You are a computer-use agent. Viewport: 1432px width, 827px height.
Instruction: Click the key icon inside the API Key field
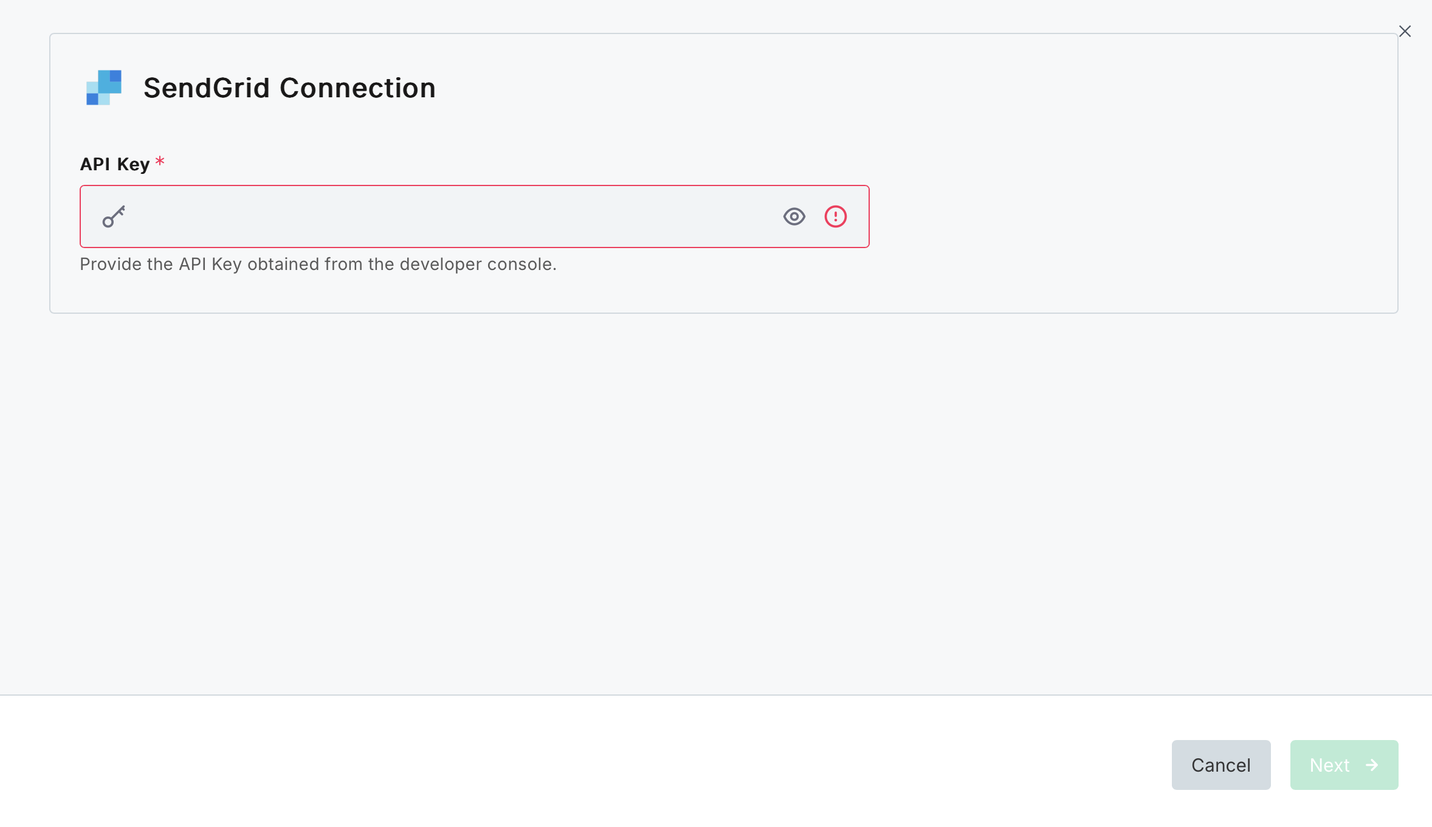[x=114, y=216]
